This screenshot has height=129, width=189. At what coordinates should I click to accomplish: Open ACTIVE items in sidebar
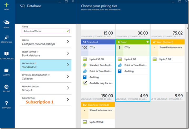coord(6,72)
